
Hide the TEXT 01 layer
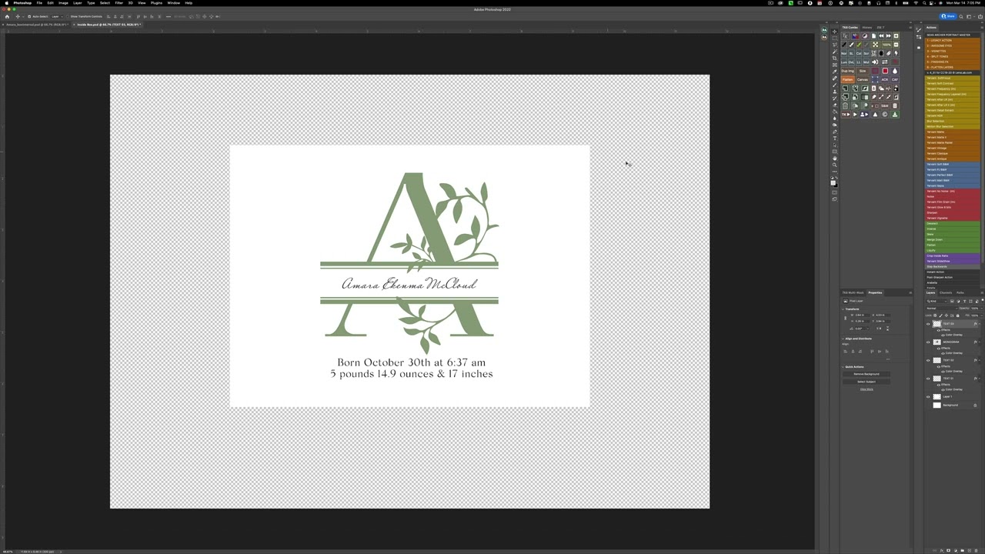[x=928, y=379]
